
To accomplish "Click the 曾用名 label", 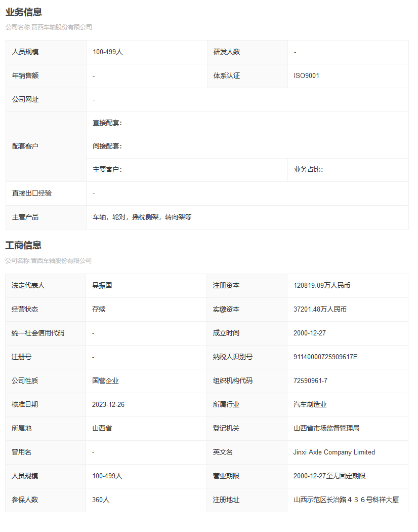I will point(21,452).
